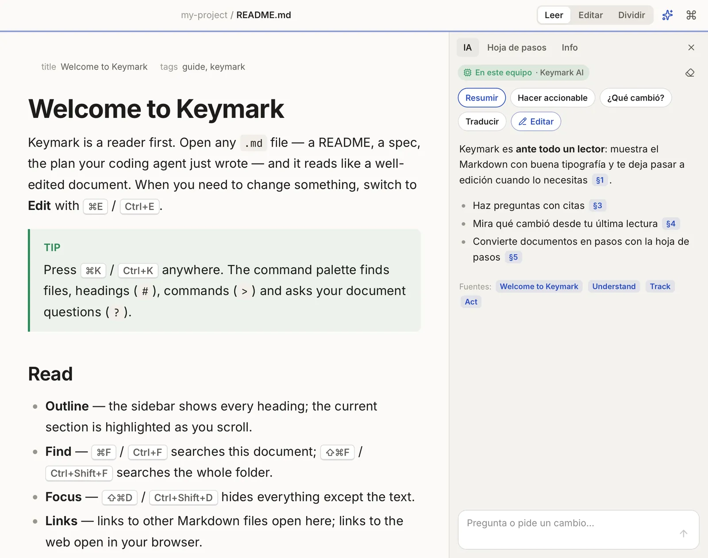Close the AI side panel

(691, 47)
